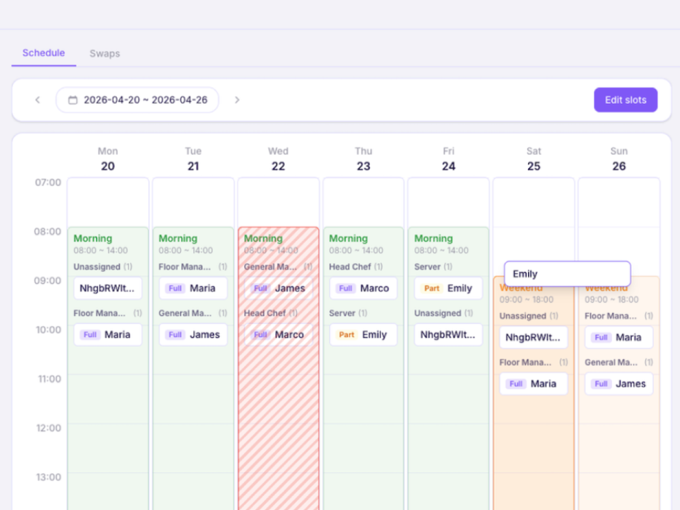This screenshot has width=680, height=510.
Task: Click Saturday's Weekend shift time 09:00 ~ 18:00
Action: tap(526, 300)
